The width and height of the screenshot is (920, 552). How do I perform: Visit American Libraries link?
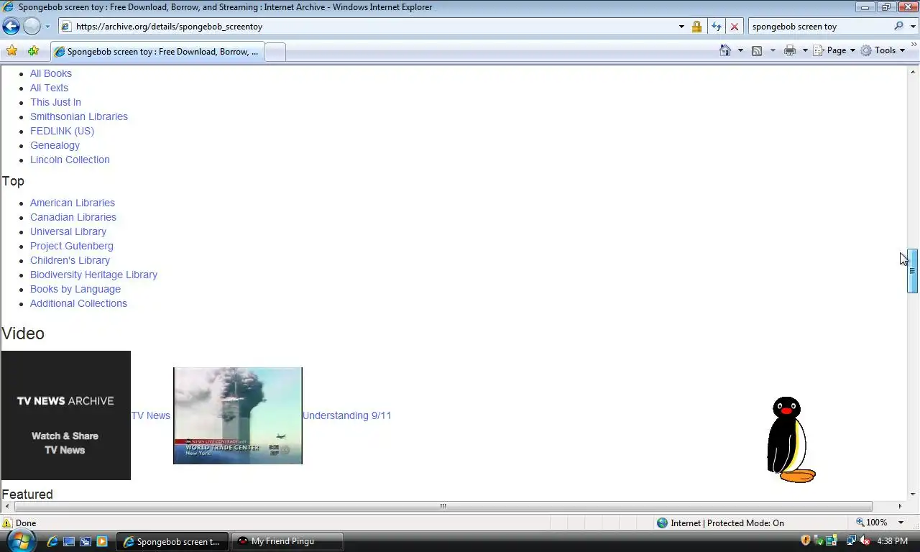coord(73,203)
